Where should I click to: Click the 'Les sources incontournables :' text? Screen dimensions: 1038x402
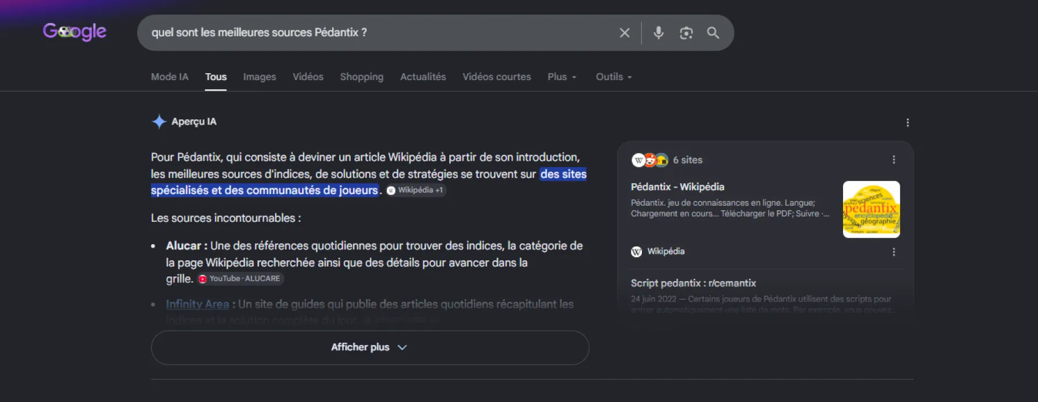click(x=225, y=218)
